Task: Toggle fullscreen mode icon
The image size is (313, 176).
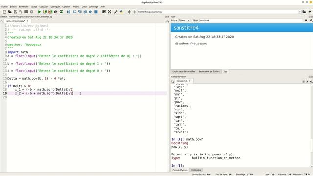Action: point(110,12)
